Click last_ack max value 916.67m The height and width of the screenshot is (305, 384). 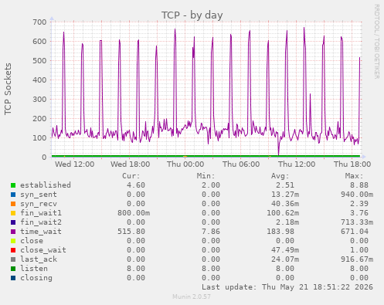pyautogui.click(x=357, y=259)
